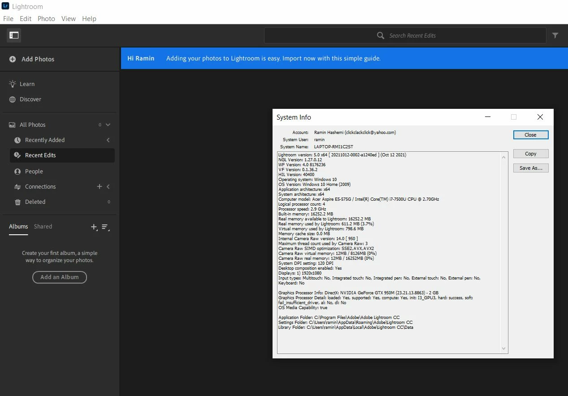568x396 pixels.
Task: Click the system info scrollbar down arrow
Action: coord(504,349)
